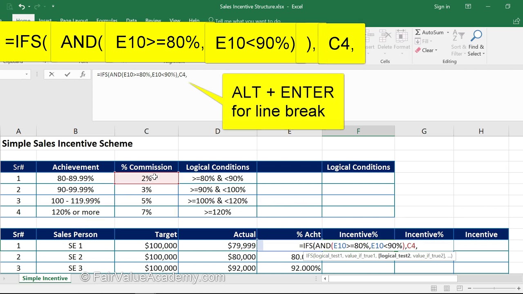Open the Ribbon Display Options icon
Image resolution: width=523 pixels, height=294 pixels.
click(468, 7)
